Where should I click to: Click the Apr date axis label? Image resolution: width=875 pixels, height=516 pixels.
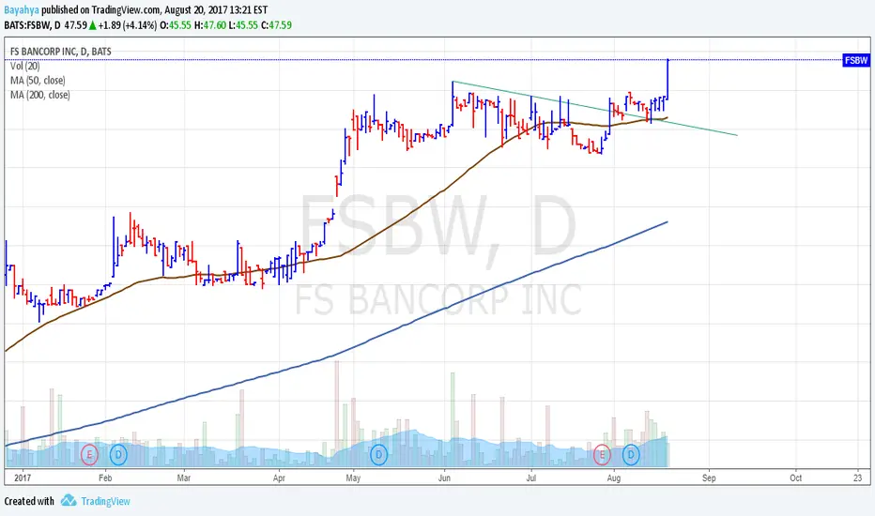279,478
